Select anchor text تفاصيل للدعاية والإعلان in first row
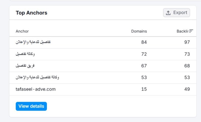The width and height of the screenshot is (201, 122). click(x=33, y=42)
